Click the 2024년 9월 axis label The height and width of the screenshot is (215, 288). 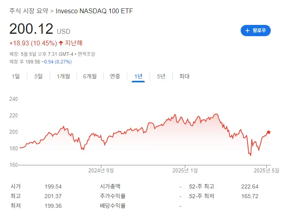click(x=101, y=170)
